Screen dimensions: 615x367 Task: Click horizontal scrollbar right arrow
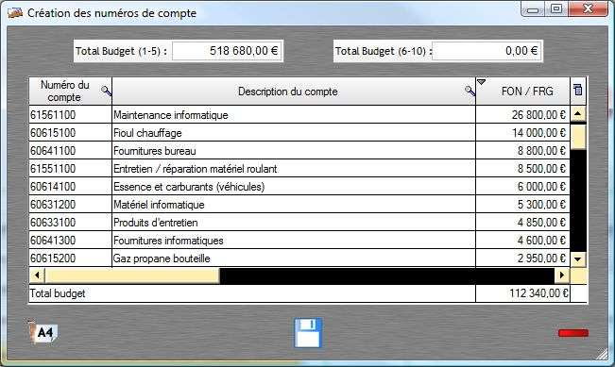tap(562, 275)
